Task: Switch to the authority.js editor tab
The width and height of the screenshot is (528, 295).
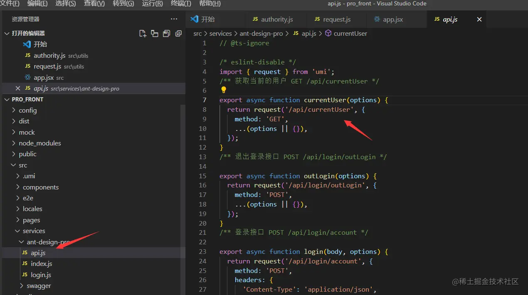Action: click(x=276, y=20)
